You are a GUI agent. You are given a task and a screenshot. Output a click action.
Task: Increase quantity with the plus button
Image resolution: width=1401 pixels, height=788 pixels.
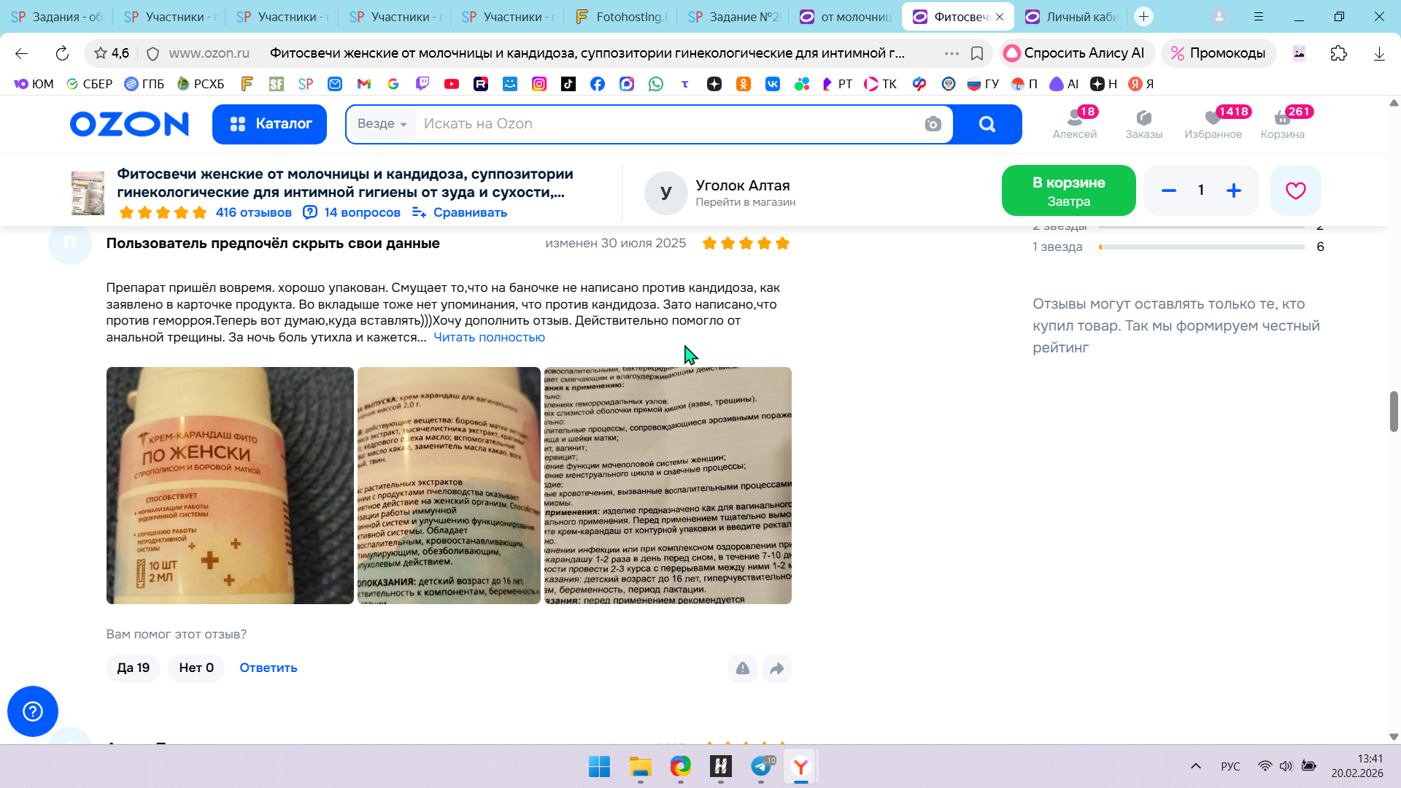pyautogui.click(x=1234, y=190)
